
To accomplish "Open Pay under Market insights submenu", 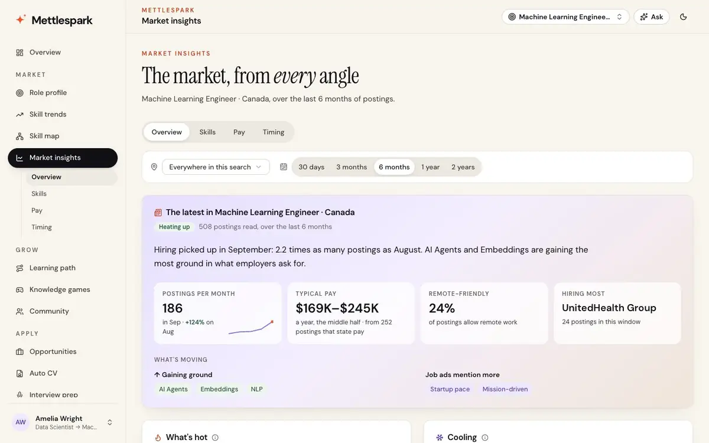I will 71,210.
